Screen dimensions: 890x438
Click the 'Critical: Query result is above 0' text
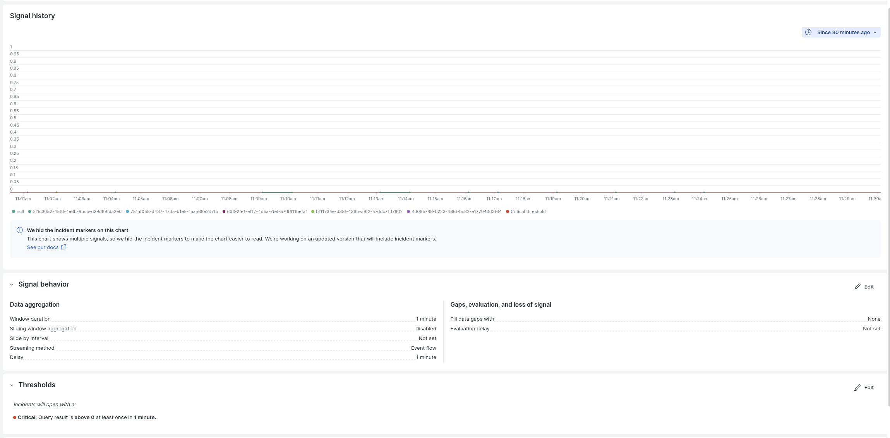56,417
